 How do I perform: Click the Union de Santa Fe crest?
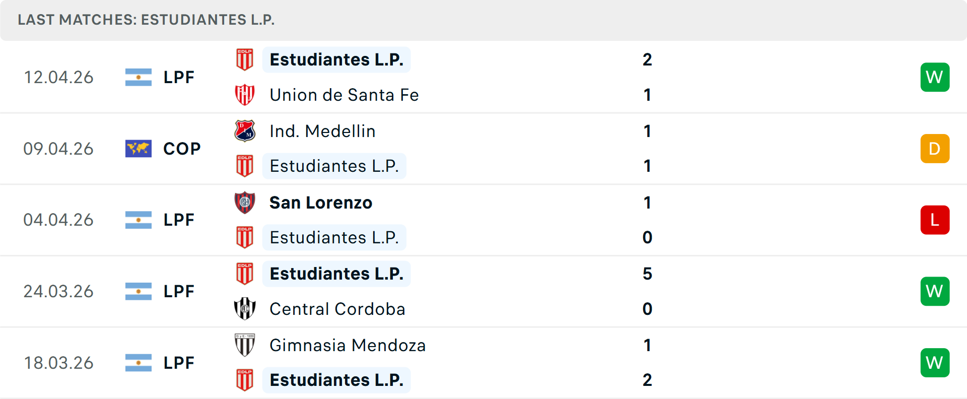(245, 95)
